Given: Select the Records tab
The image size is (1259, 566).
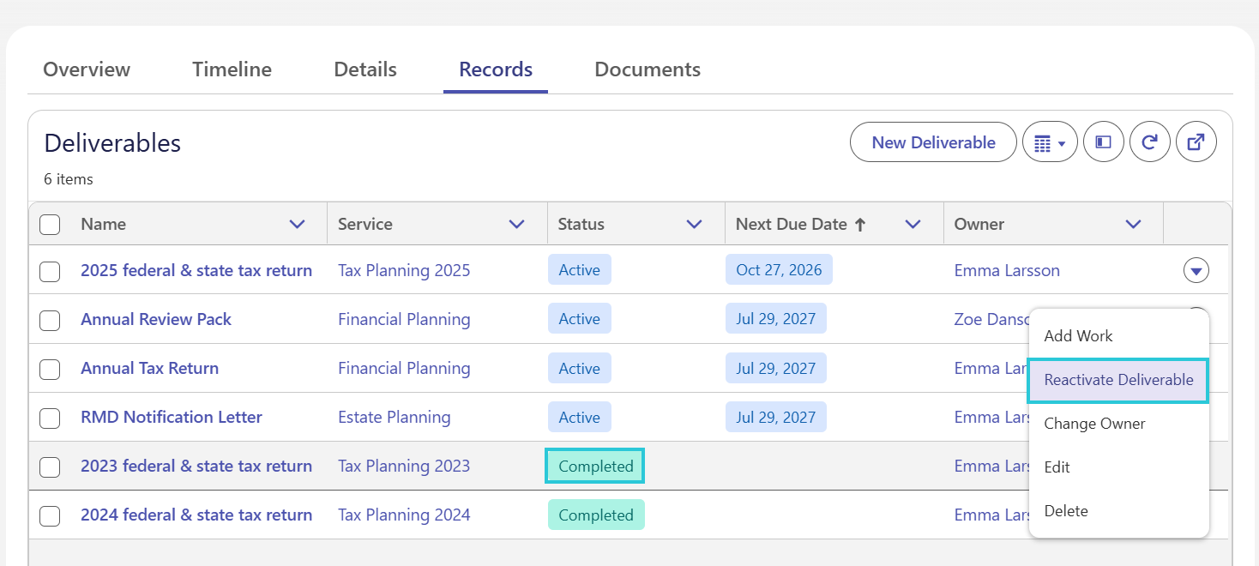Looking at the screenshot, I should [496, 69].
